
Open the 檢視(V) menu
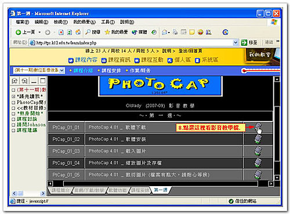click(61, 22)
